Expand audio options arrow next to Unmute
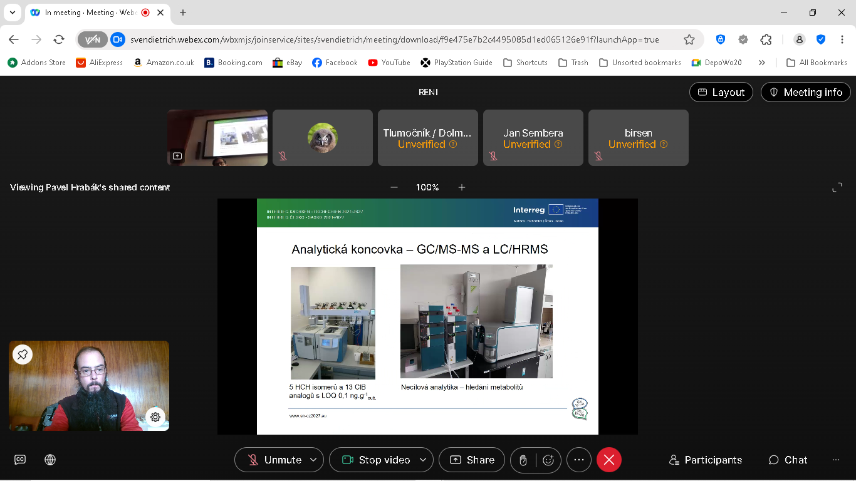Viewport: 856px width, 481px height. coord(313,460)
